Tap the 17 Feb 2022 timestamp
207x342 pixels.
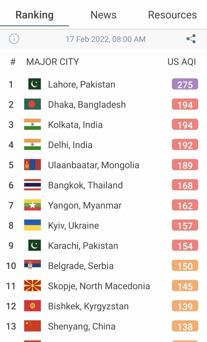click(x=105, y=39)
